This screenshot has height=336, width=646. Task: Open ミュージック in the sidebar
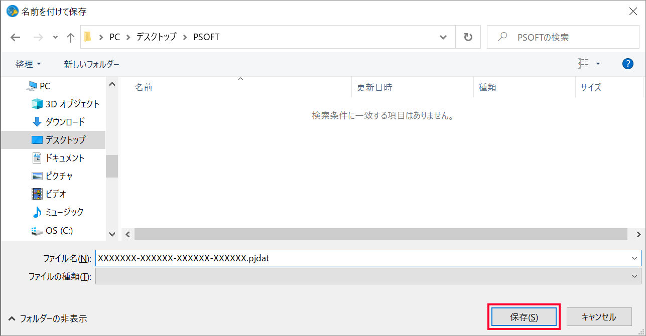click(x=65, y=212)
